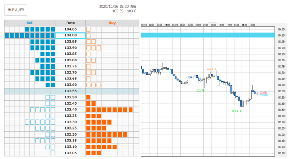The height and width of the screenshot is (159, 290).
Task: Click the 103.65 rate cell
Action: click(x=71, y=79)
